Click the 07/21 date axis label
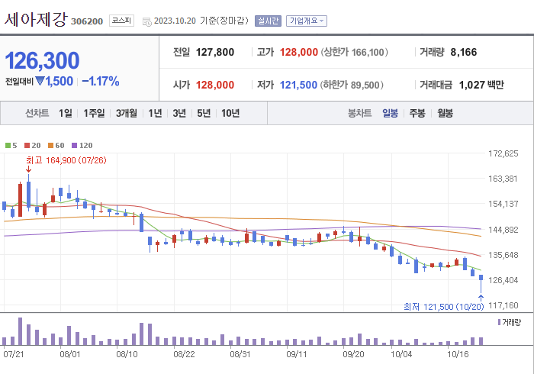The height and width of the screenshot is (374, 534). (x=14, y=354)
